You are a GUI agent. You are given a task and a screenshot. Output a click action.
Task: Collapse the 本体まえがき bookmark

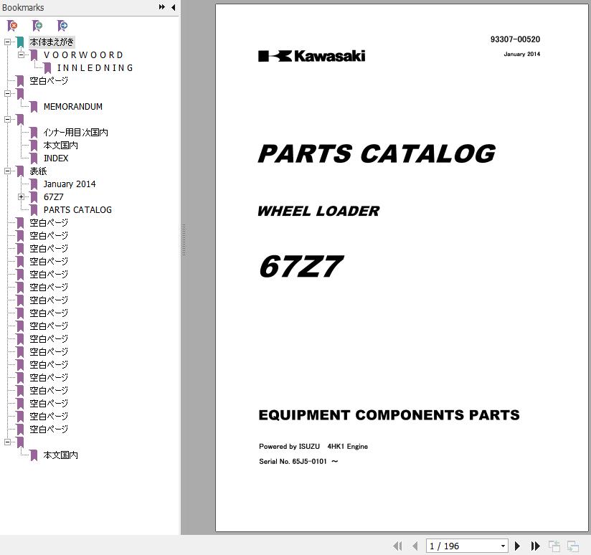pyautogui.click(x=8, y=42)
